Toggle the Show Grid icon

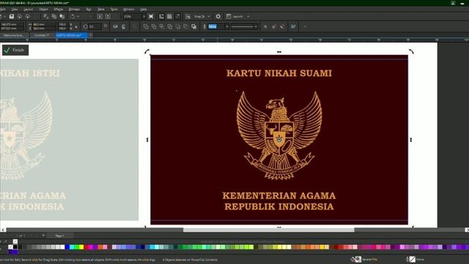[169, 16]
